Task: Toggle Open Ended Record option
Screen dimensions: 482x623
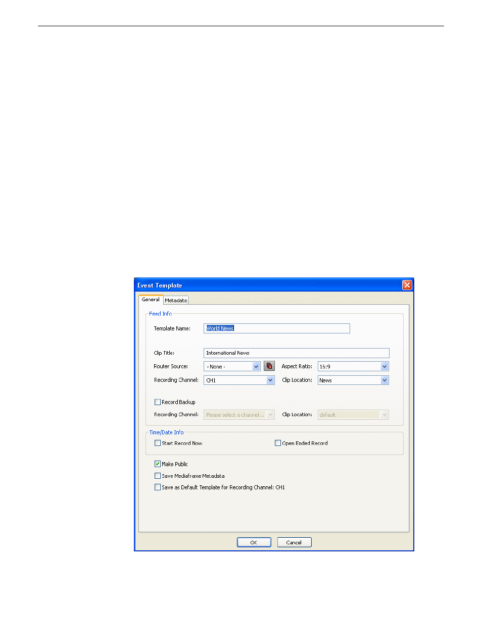Action: coord(277,443)
